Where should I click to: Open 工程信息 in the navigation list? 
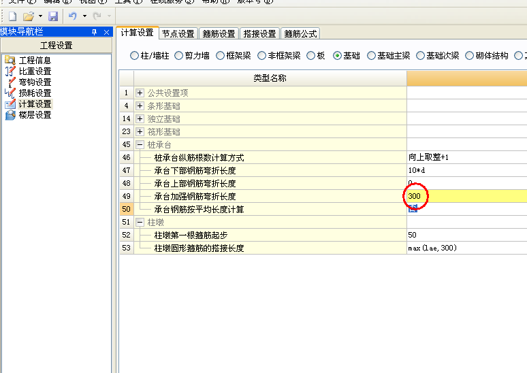(x=35, y=61)
